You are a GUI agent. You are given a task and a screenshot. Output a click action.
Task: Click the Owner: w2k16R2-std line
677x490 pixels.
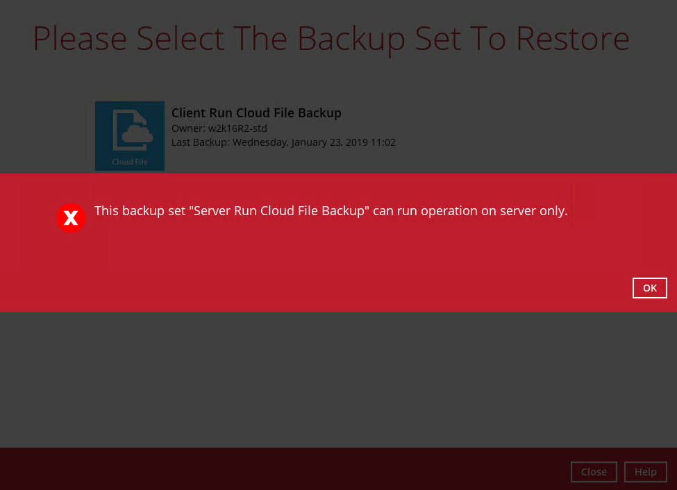(x=219, y=128)
